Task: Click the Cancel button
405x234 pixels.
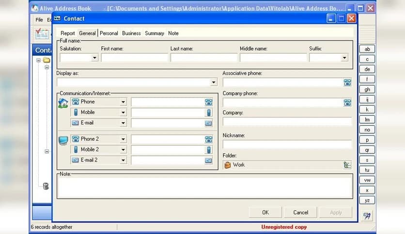Action: coord(301,212)
